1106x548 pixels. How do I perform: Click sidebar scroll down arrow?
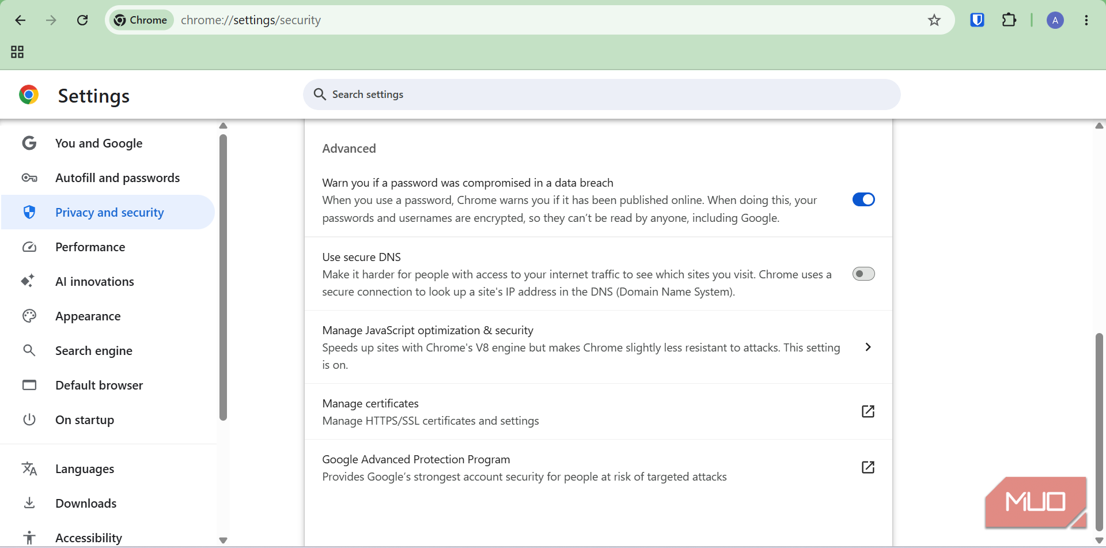(x=224, y=541)
